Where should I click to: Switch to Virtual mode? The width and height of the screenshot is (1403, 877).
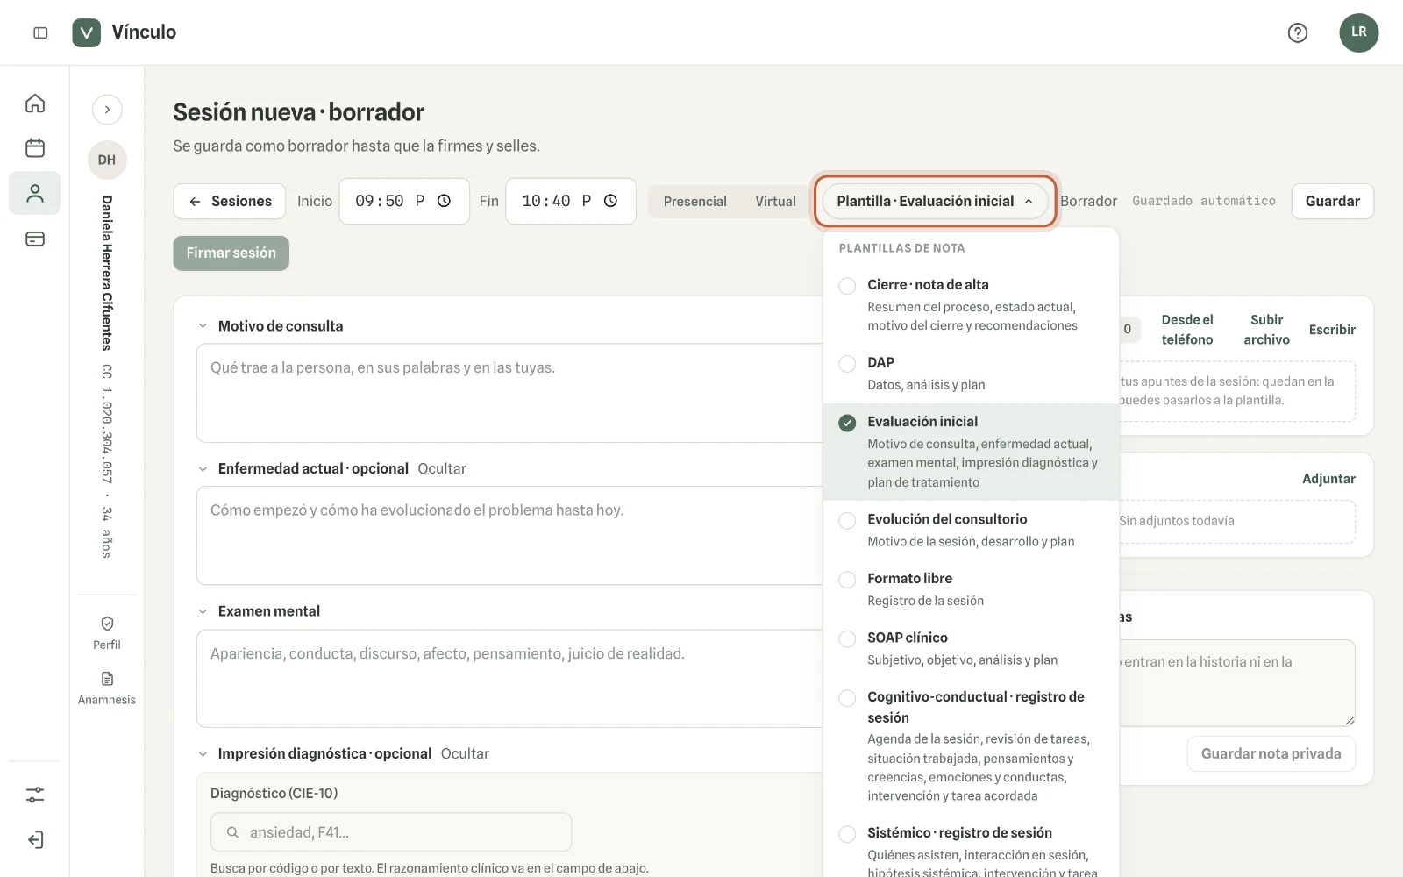coord(776,202)
